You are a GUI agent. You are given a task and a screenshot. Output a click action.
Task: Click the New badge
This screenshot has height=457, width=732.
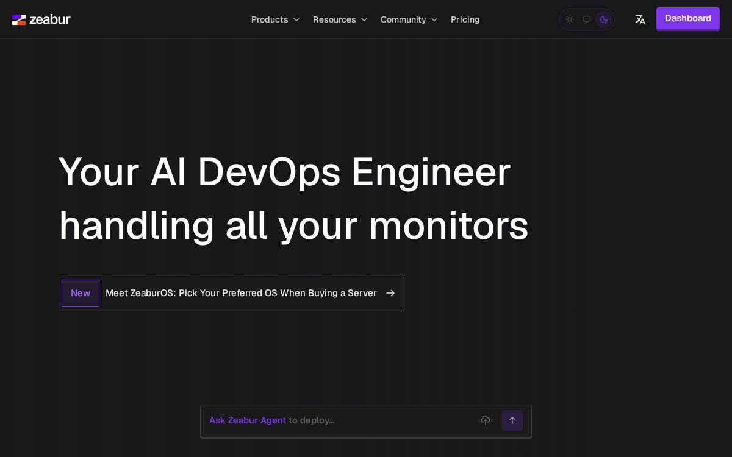coord(81,293)
